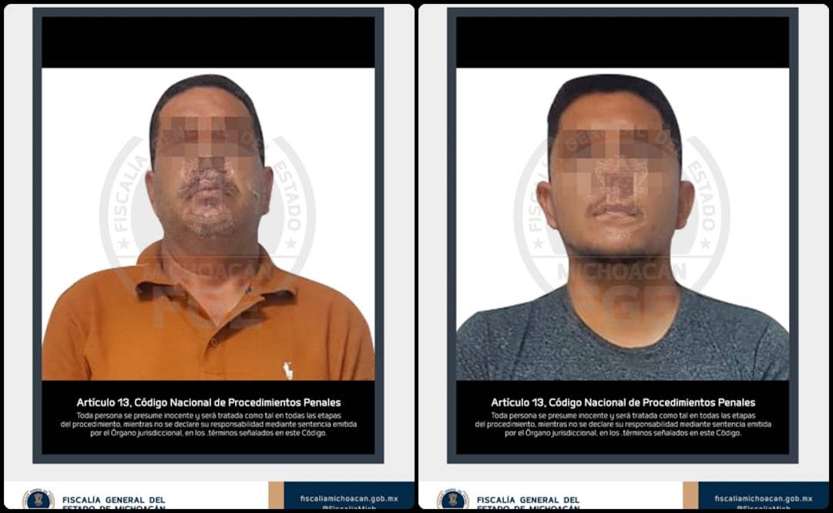Click the horse logo on orange shirt
Viewport: 833px width, 513px height.
tap(288, 370)
